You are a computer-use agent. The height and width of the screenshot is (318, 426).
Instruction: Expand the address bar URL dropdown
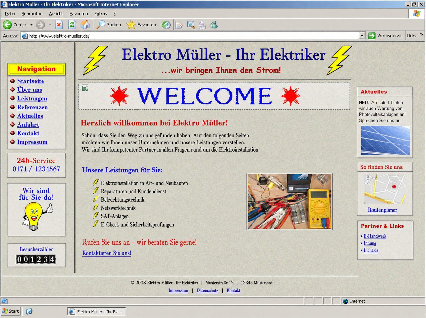pyautogui.click(x=362, y=36)
